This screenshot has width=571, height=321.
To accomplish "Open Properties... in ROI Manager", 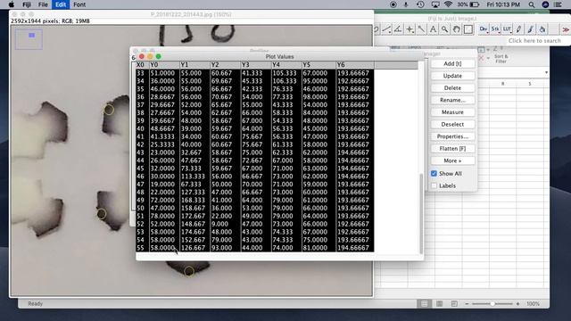I will [x=452, y=136].
